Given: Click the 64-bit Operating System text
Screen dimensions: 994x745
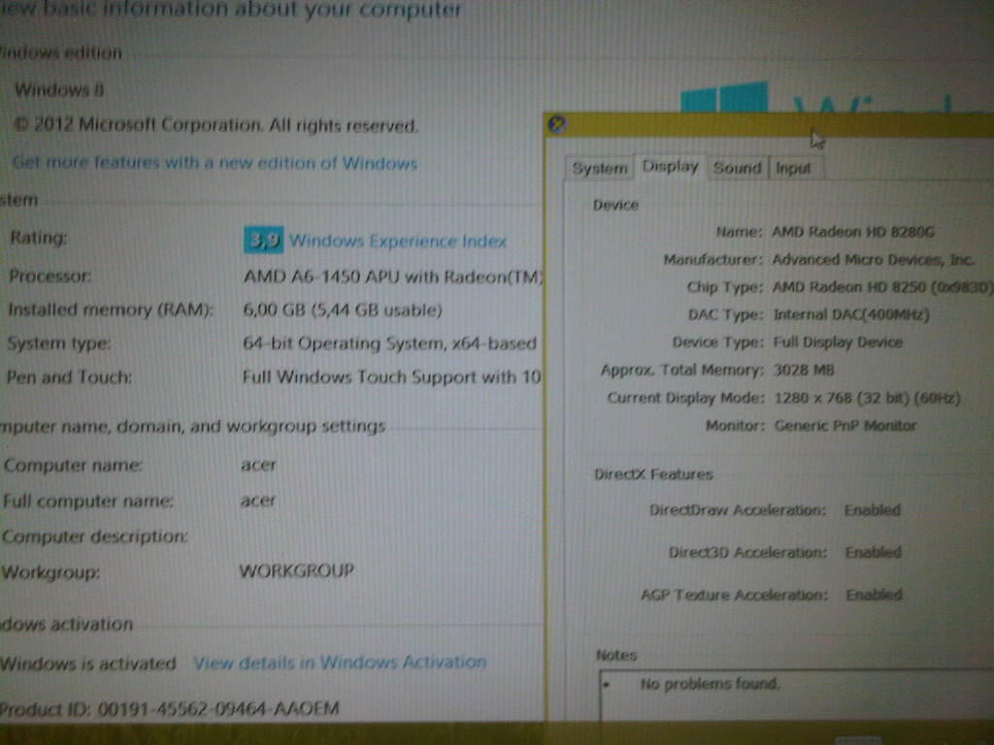Looking at the screenshot, I should click(389, 343).
